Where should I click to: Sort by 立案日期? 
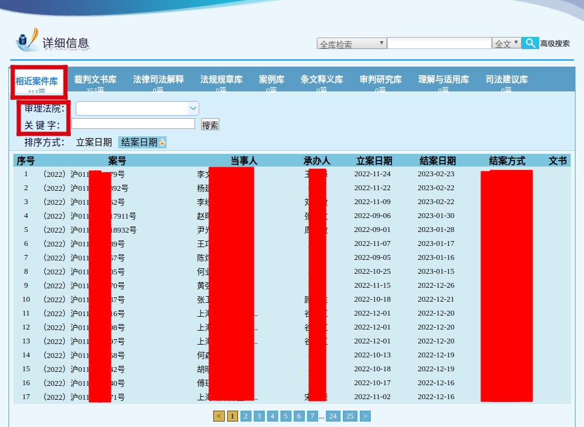coord(94,142)
